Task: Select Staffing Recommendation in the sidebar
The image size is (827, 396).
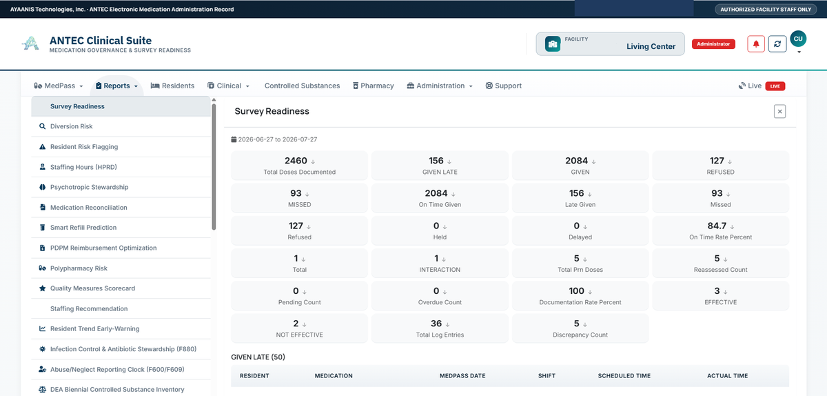Action: (121, 309)
